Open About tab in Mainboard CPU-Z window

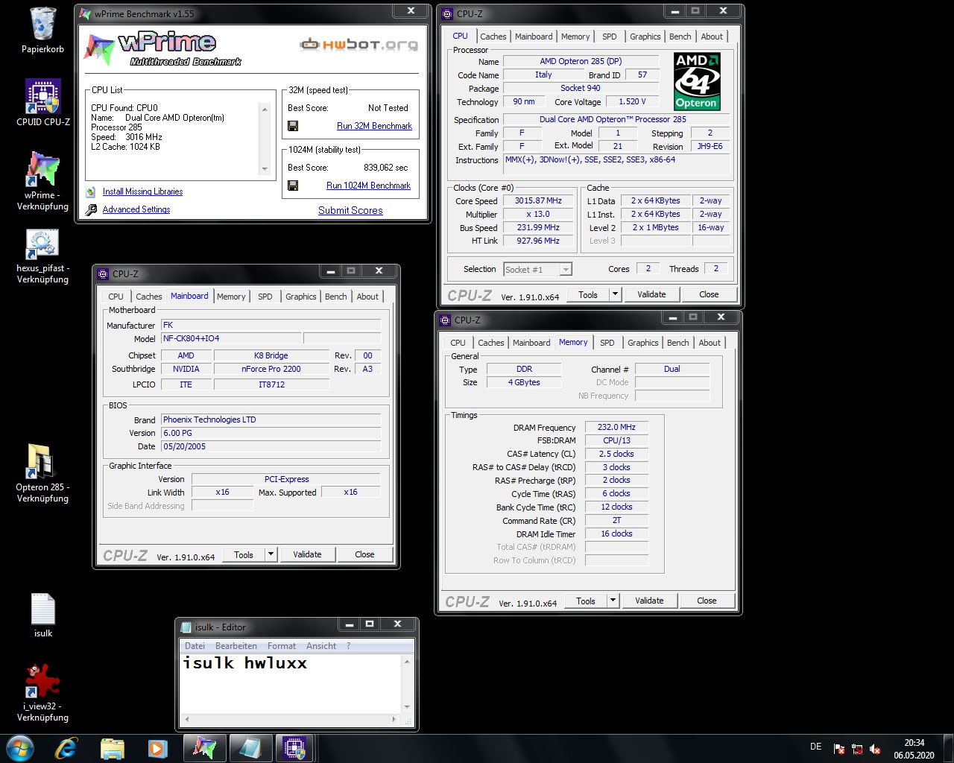click(x=367, y=297)
